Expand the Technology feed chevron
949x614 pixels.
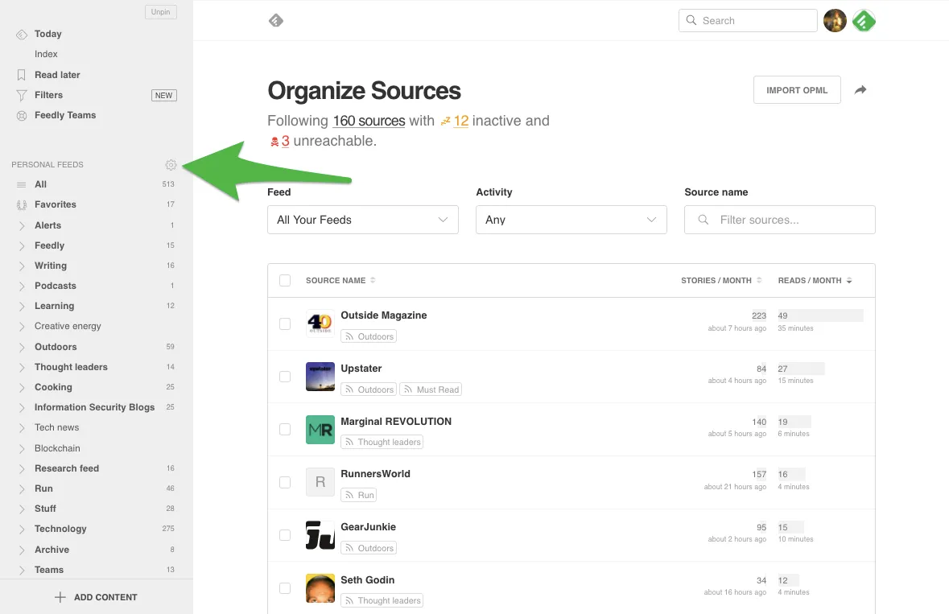pos(22,530)
